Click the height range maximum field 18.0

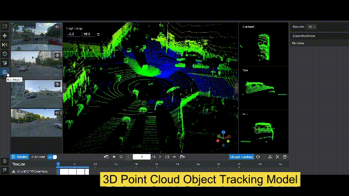[88, 34]
